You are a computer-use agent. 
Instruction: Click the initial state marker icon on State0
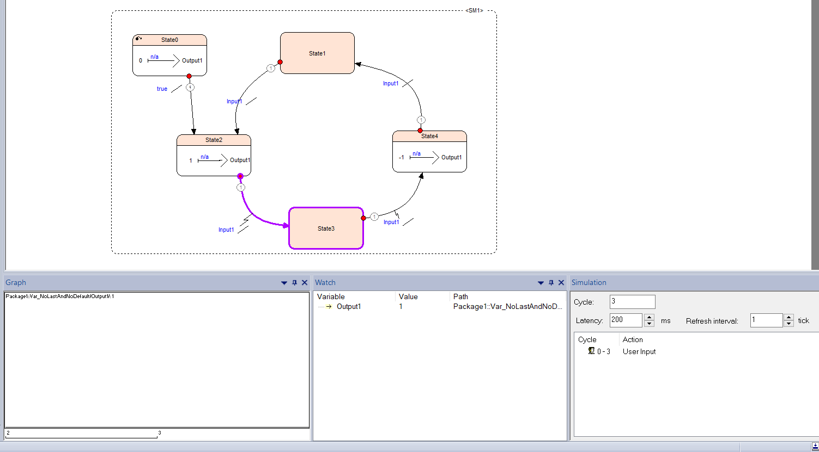click(138, 39)
